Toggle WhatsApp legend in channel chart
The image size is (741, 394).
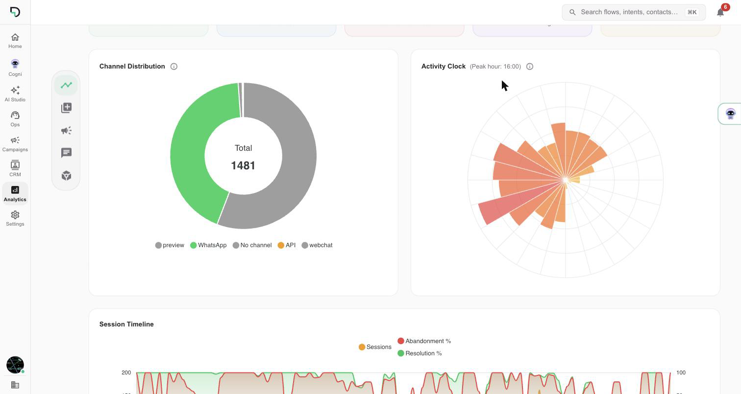click(208, 245)
